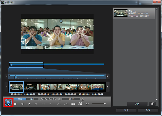Click the small playhead on overview bar
This screenshot has width=162, height=116.
12,65
